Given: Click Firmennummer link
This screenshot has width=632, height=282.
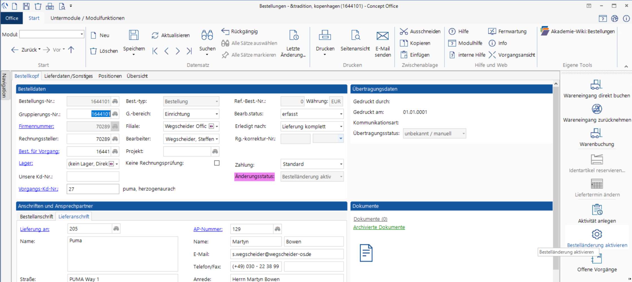Looking at the screenshot, I should coord(36,126).
